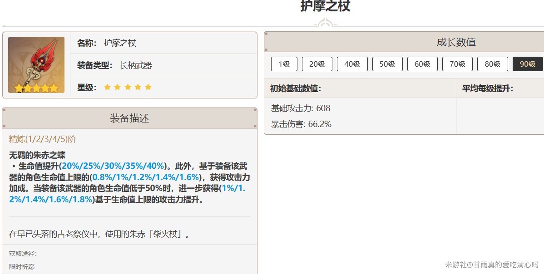Switch to the 20级 level tab
The image size is (544, 274).
click(x=317, y=64)
